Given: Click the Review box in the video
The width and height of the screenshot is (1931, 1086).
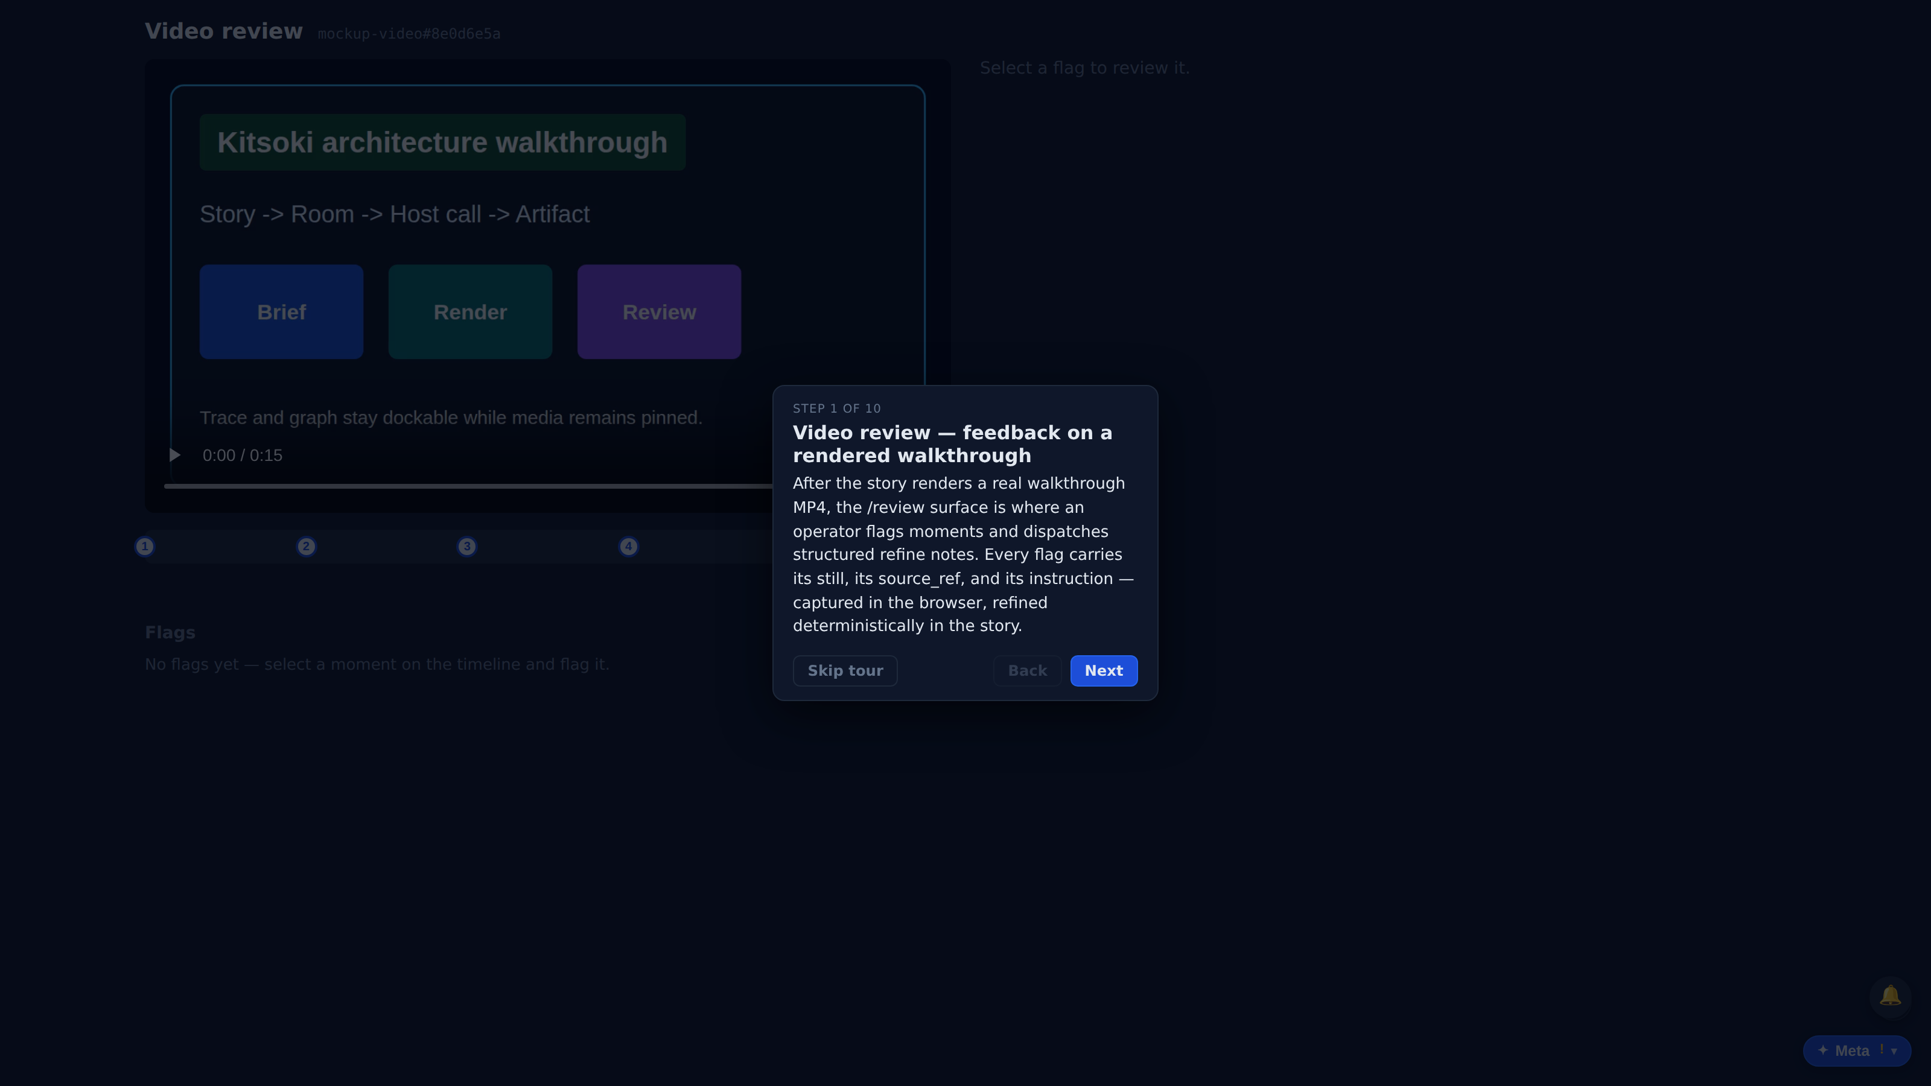Looking at the screenshot, I should (x=659, y=312).
